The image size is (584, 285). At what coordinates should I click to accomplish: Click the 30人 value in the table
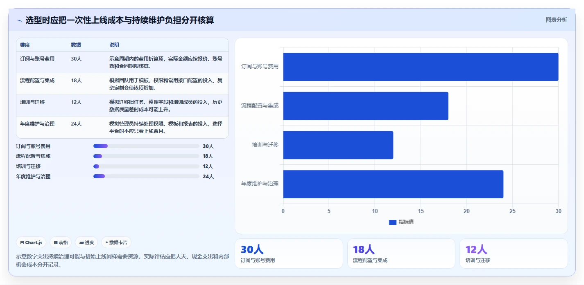tap(76, 59)
